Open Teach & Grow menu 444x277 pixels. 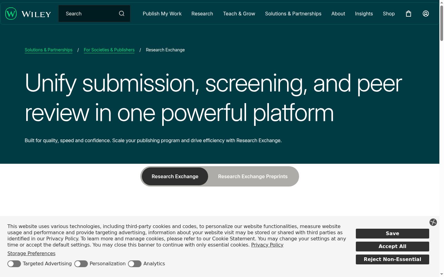click(x=239, y=14)
